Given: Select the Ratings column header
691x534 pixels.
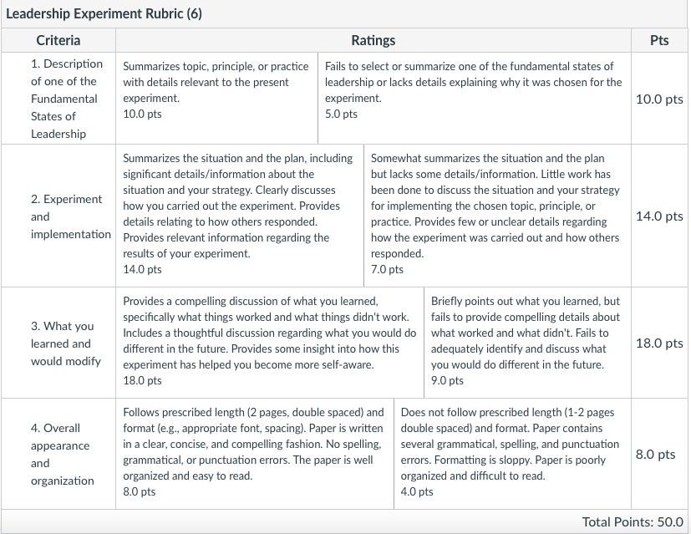Looking at the screenshot, I should (x=373, y=41).
